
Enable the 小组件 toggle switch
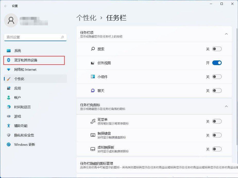(217, 77)
